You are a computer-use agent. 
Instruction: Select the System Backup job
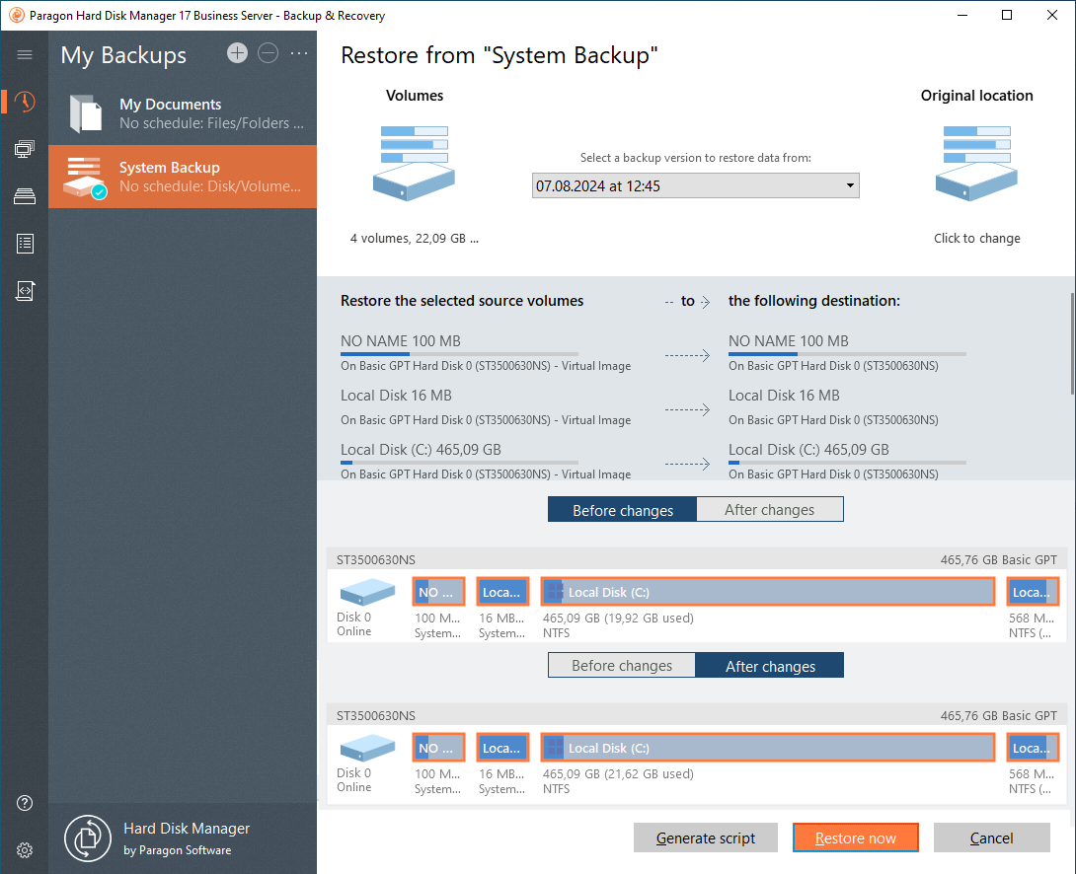coord(183,177)
